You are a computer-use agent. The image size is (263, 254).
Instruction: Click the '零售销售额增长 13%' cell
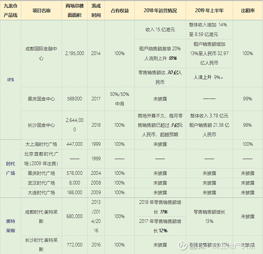coord(209,216)
